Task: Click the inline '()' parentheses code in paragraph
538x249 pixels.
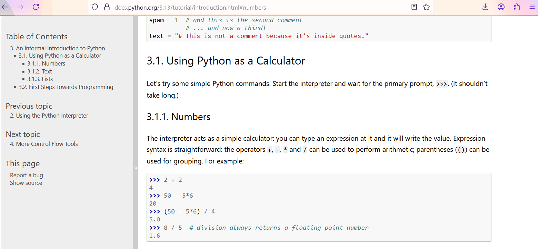Action: click(x=461, y=150)
